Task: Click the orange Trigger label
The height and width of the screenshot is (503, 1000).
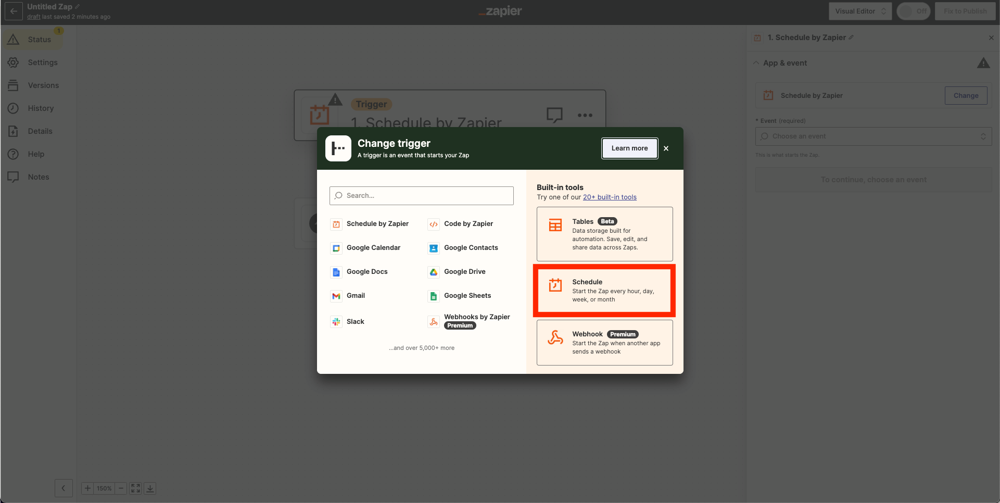Action: coord(371,104)
